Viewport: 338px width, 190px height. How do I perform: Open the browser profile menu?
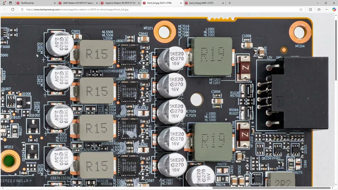point(4,3)
